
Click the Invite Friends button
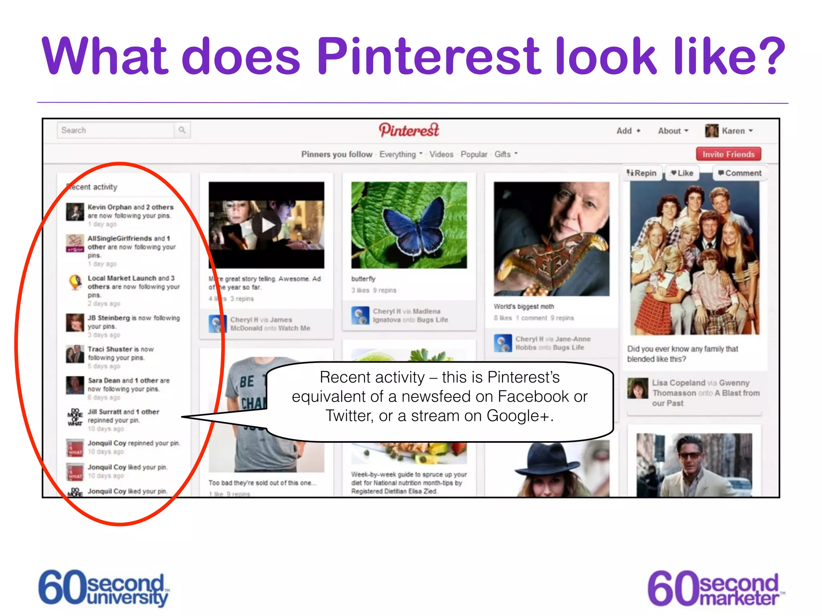(728, 154)
